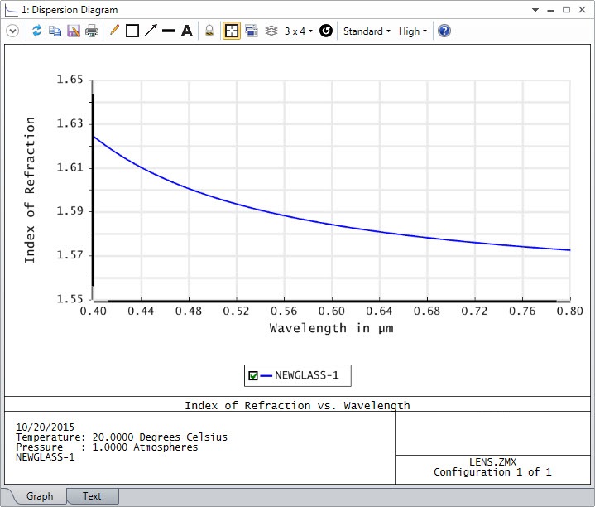Click the 'Index of Refraction' vertical axis label
The image size is (595, 507).
[30, 190]
